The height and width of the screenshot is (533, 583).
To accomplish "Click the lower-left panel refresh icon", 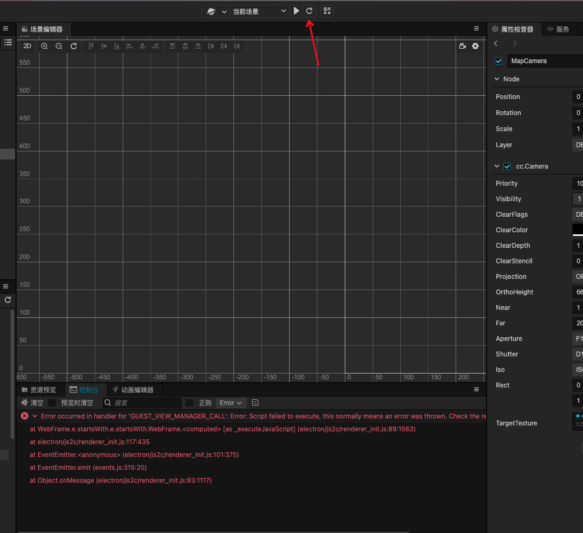I will coord(8,300).
